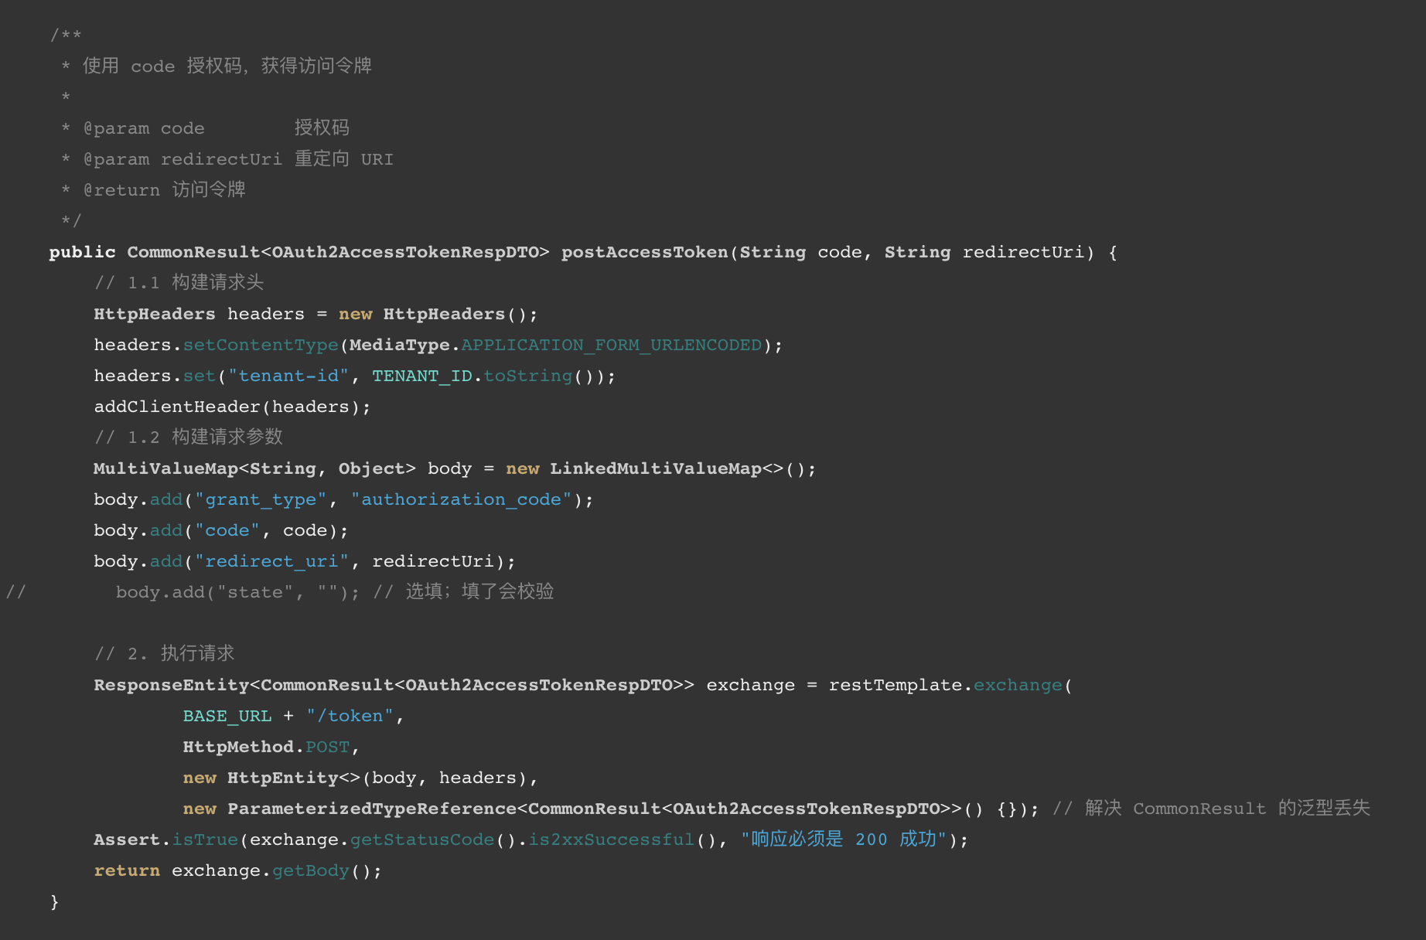Click TENANT_ID constant

pyautogui.click(x=422, y=376)
